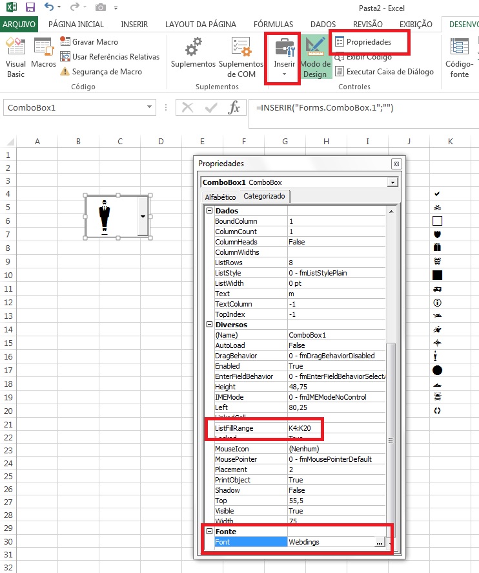Open the Visual Basic editor
479x573 pixels.
(15, 57)
